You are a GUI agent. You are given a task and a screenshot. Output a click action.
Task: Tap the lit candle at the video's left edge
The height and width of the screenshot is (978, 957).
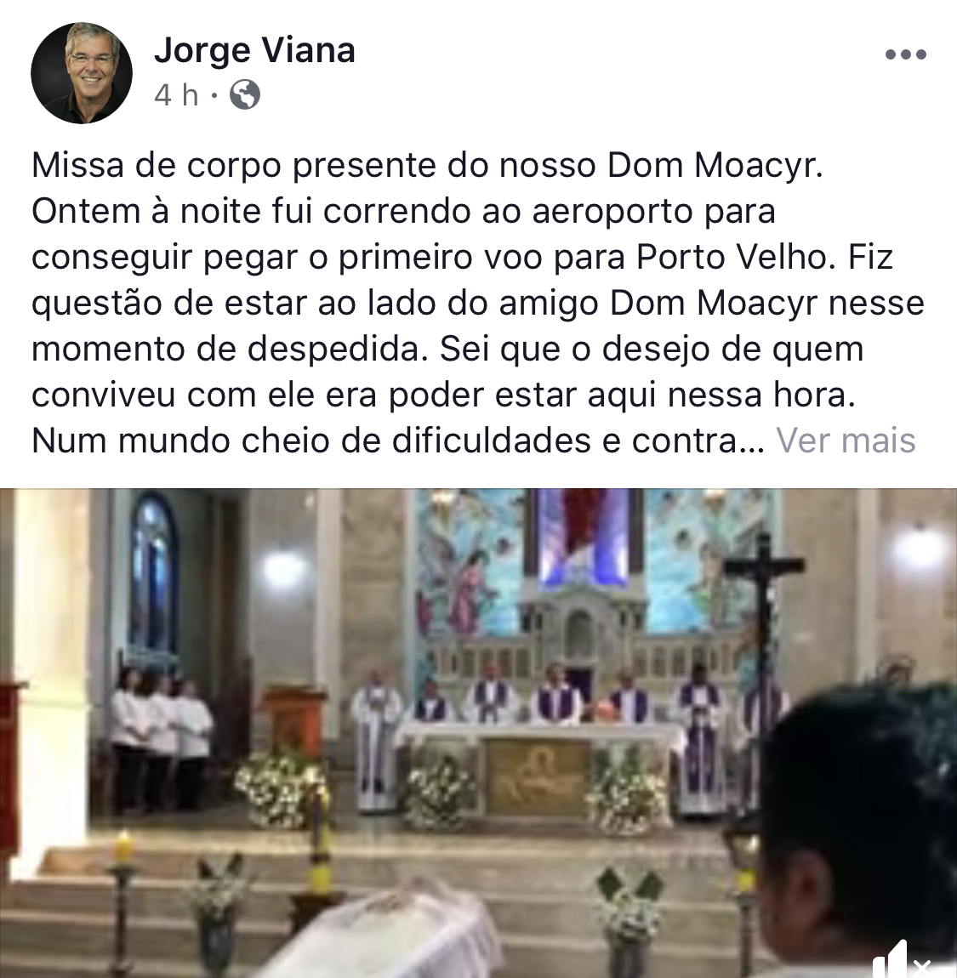click(124, 847)
